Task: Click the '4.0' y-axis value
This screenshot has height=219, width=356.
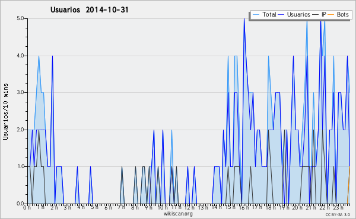Action: click(x=20, y=56)
